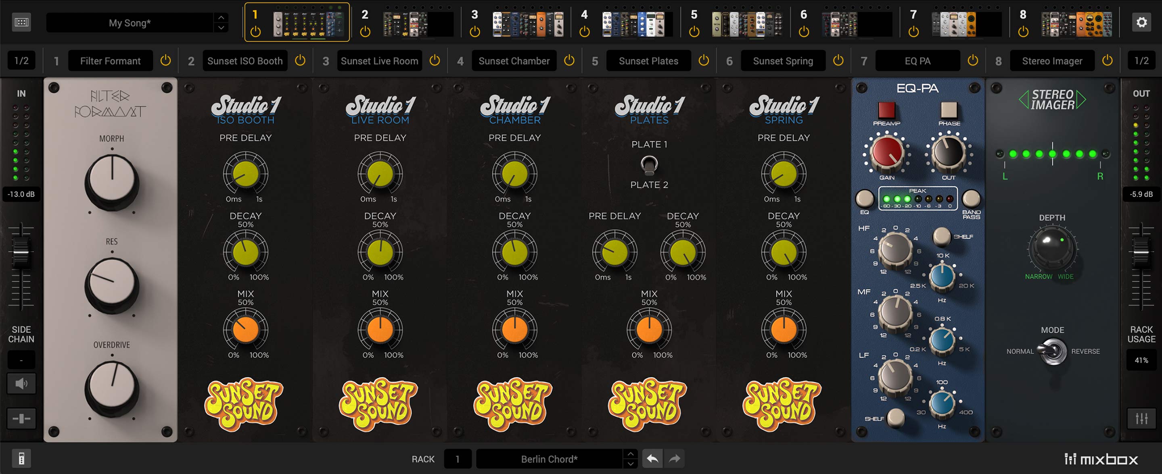Toggle the sidechain speaker icon
1162x474 pixels.
[21, 383]
